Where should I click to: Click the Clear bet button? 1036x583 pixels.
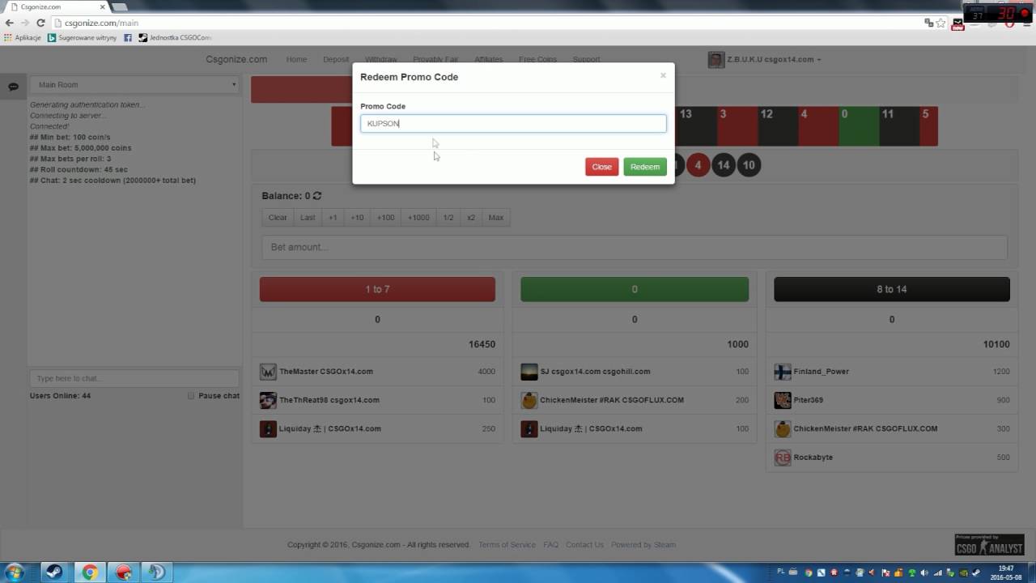pyautogui.click(x=278, y=217)
